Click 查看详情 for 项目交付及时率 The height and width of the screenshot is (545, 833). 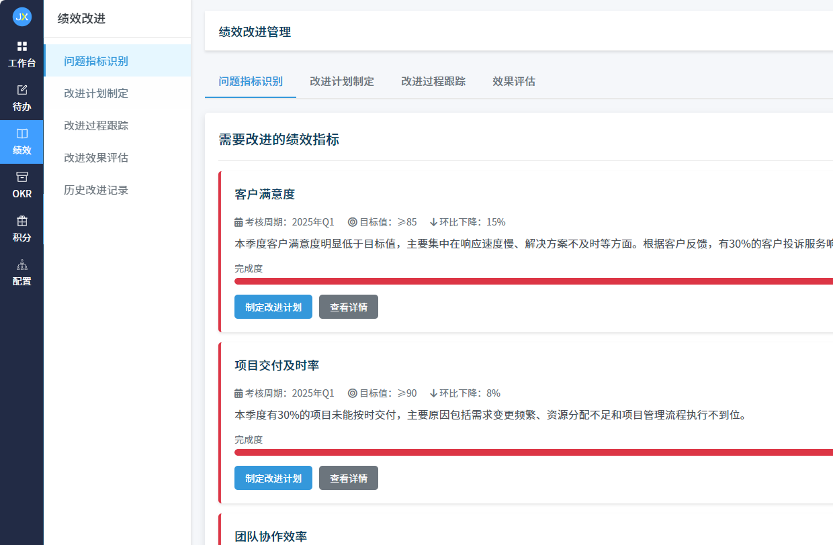(349, 478)
